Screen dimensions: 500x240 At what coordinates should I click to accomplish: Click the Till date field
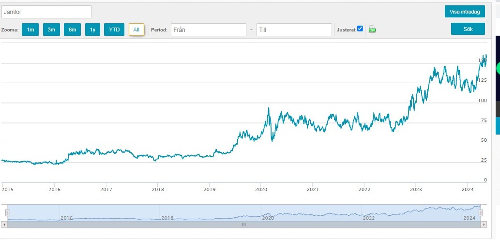click(294, 30)
